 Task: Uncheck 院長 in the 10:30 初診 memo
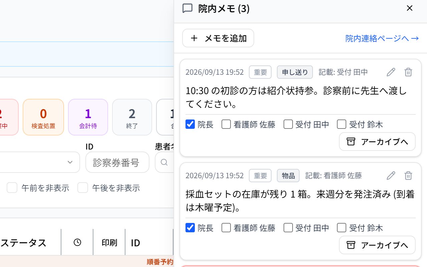click(x=190, y=124)
